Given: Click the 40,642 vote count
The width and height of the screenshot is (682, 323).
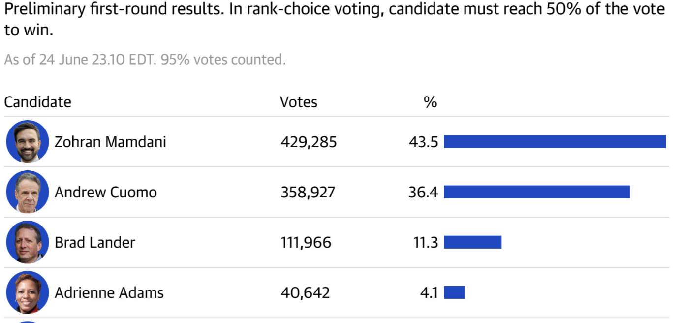Looking at the screenshot, I should tap(305, 292).
